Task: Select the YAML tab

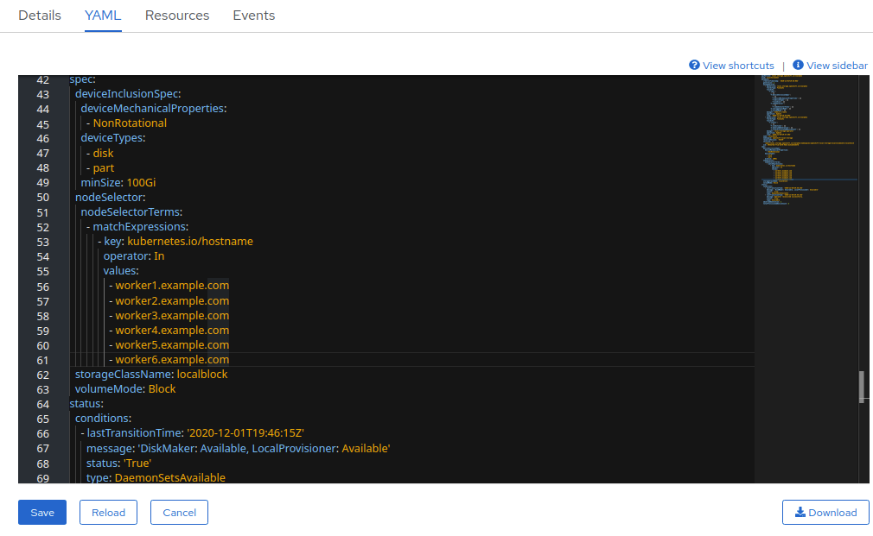Action: [103, 16]
